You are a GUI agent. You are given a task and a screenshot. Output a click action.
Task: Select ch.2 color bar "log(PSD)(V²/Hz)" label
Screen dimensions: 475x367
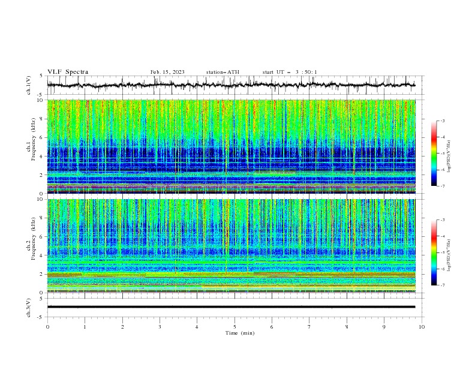tap(449, 255)
